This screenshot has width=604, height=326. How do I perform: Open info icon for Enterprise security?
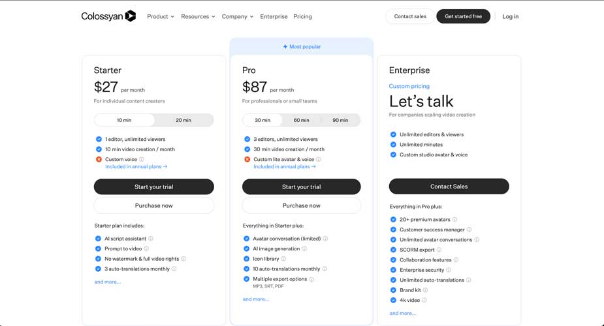(449, 270)
